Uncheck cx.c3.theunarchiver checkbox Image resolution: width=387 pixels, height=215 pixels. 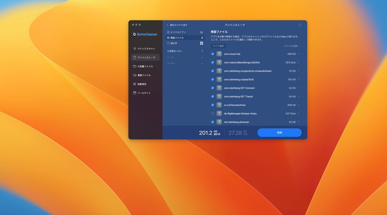[x=213, y=105]
